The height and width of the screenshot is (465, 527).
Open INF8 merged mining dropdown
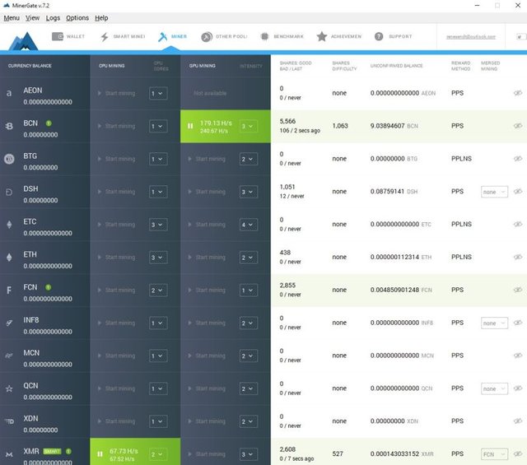click(494, 323)
